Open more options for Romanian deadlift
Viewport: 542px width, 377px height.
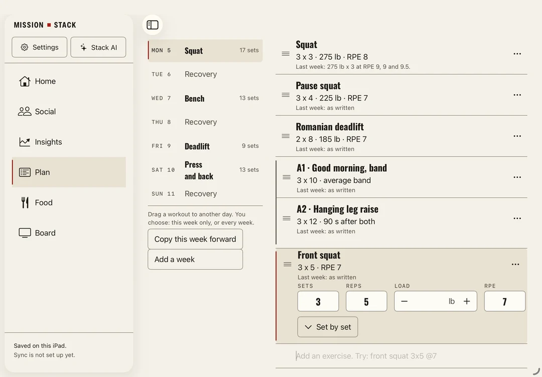(x=517, y=136)
